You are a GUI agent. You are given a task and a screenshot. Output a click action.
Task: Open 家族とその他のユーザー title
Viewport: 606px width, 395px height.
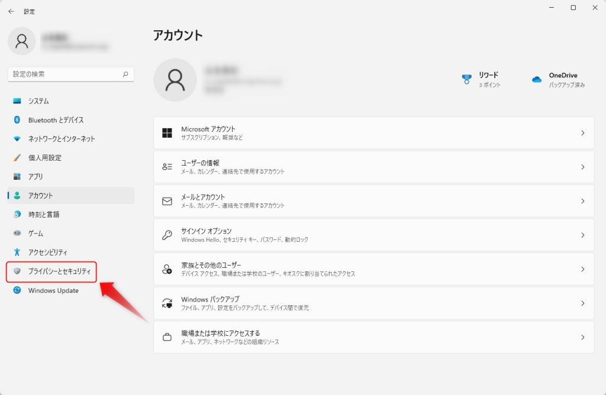click(211, 265)
